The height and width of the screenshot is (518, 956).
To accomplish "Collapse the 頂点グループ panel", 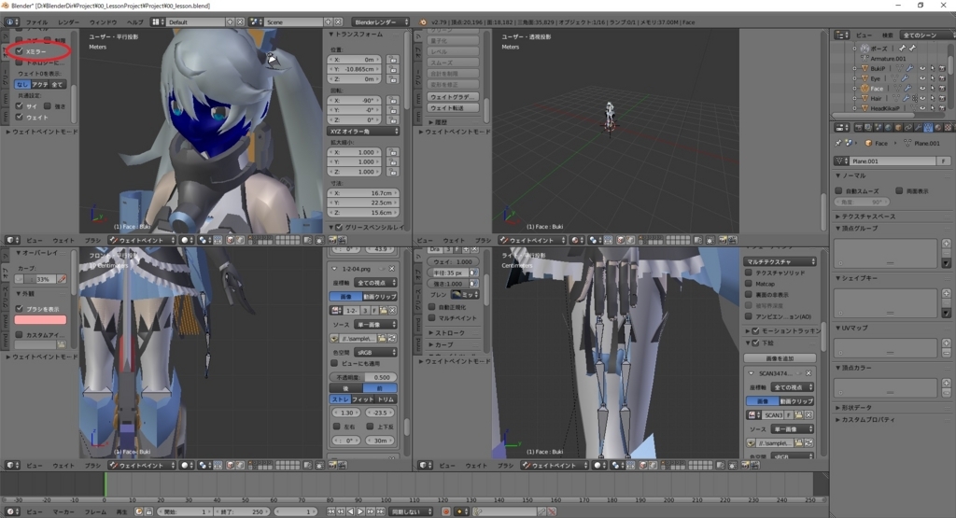I will 857,228.
